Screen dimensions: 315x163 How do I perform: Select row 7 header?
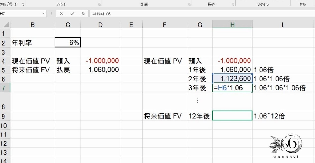(5, 88)
